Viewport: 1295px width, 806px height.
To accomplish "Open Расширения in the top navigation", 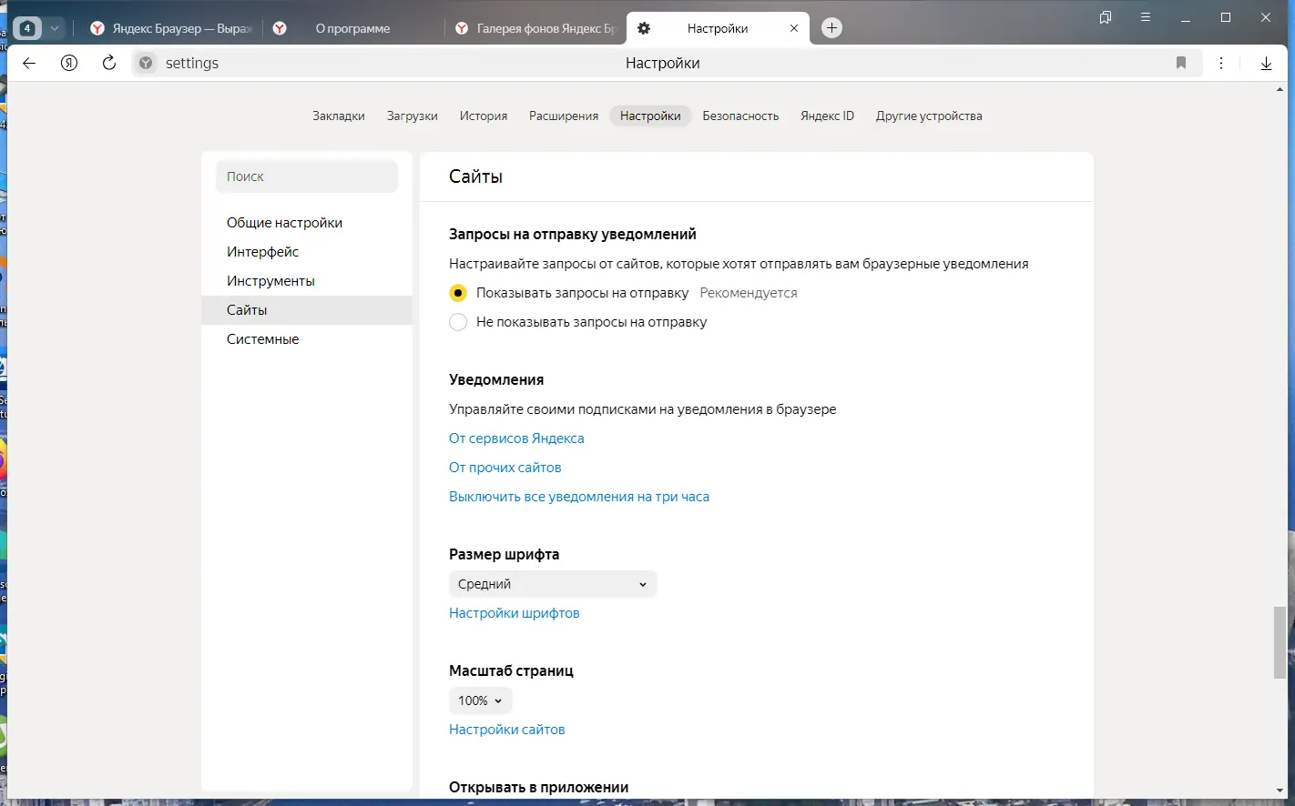I will pyautogui.click(x=564, y=116).
